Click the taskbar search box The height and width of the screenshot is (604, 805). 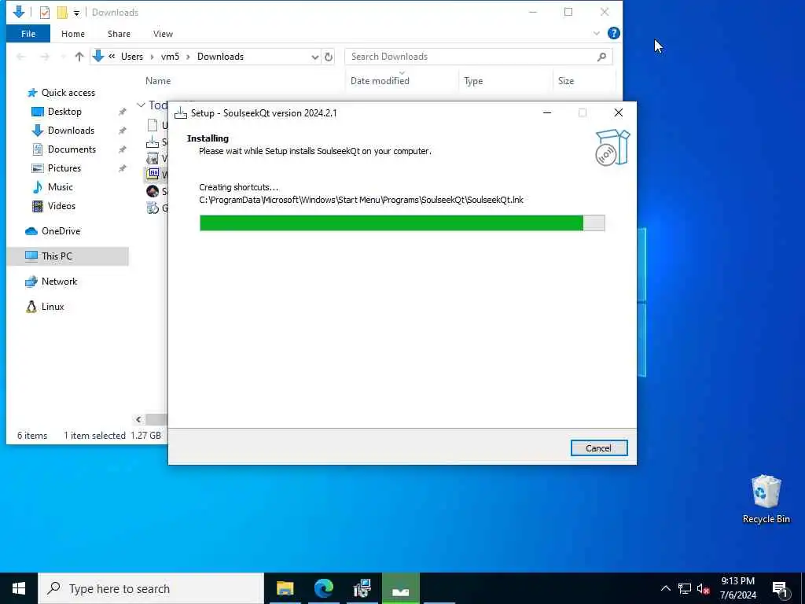coord(151,588)
